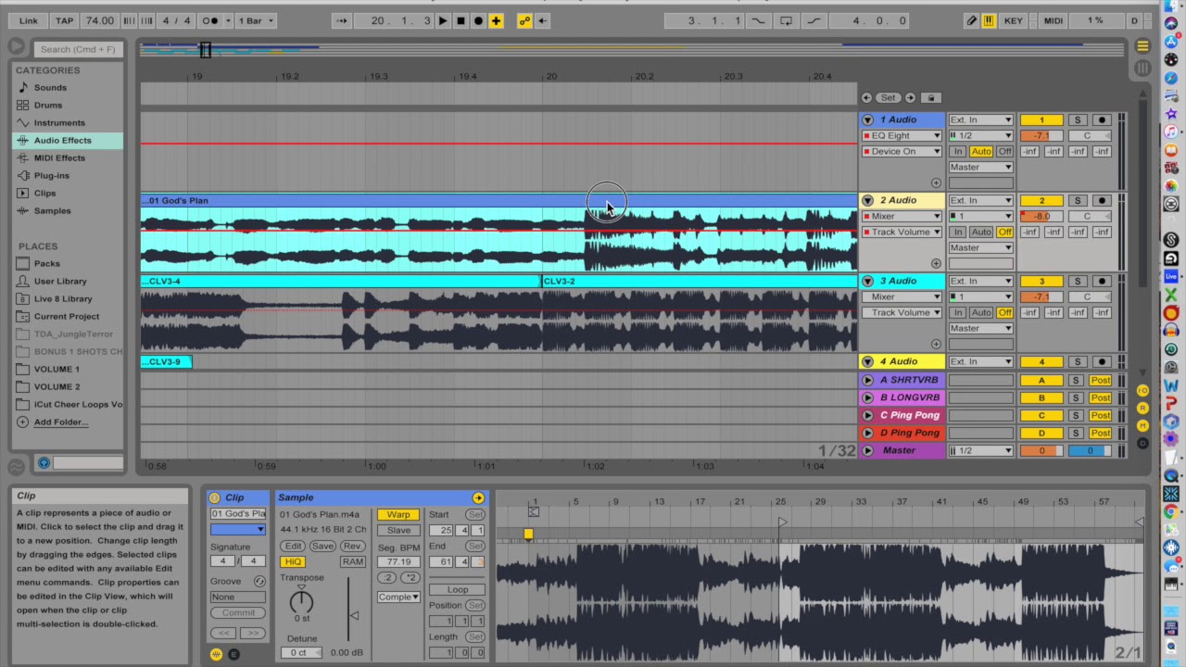Enable the global Record button
Image resolution: width=1186 pixels, height=667 pixels.
tap(478, 20)
